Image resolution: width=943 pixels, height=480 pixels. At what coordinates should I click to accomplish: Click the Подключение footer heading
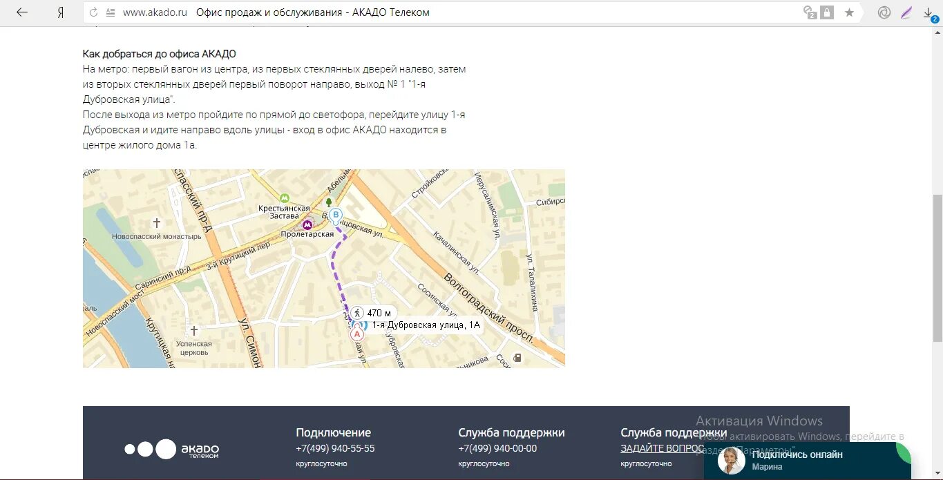pyautogui.click(x=333, y=432)
